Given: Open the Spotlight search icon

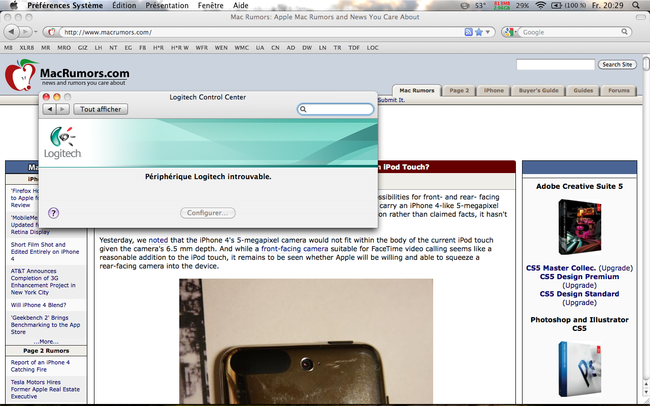Looking at the screenshot, I should tap(636, 6).
